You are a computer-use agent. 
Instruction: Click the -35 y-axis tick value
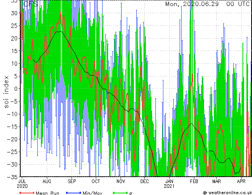[12, 177]
